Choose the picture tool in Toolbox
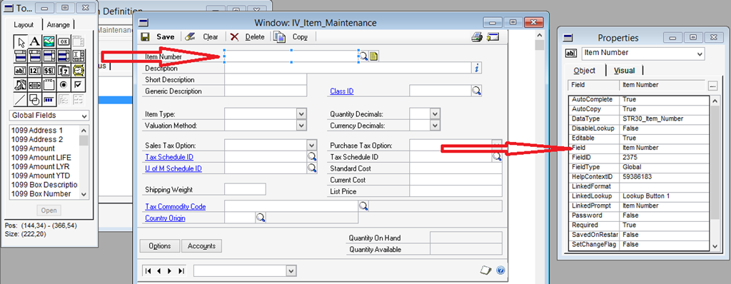731x284 pixels. pyautogui.click(x=49, y=42)
